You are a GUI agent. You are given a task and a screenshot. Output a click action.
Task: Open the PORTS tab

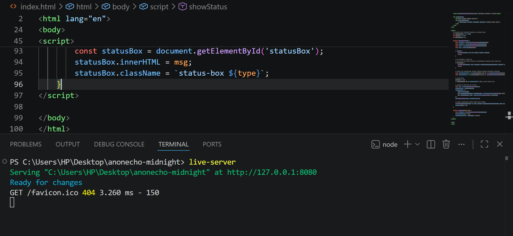(x=212, y=144)
